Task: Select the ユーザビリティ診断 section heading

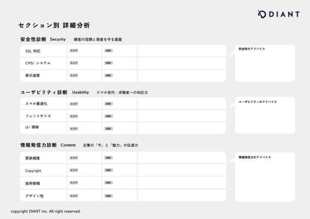Action: (44, 92)
